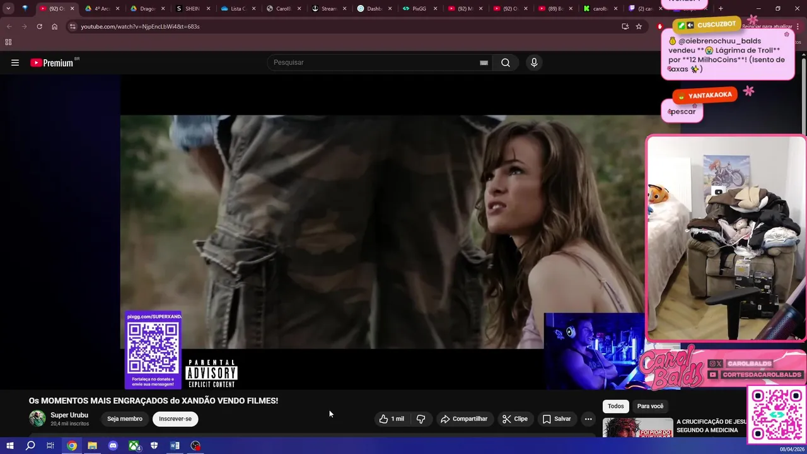
Task: Open Discord from the taskbar
Action: 113,446
